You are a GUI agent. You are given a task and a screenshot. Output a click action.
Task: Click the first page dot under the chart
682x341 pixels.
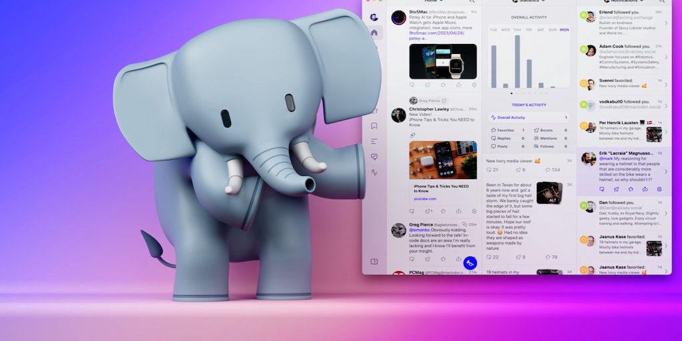511,93
